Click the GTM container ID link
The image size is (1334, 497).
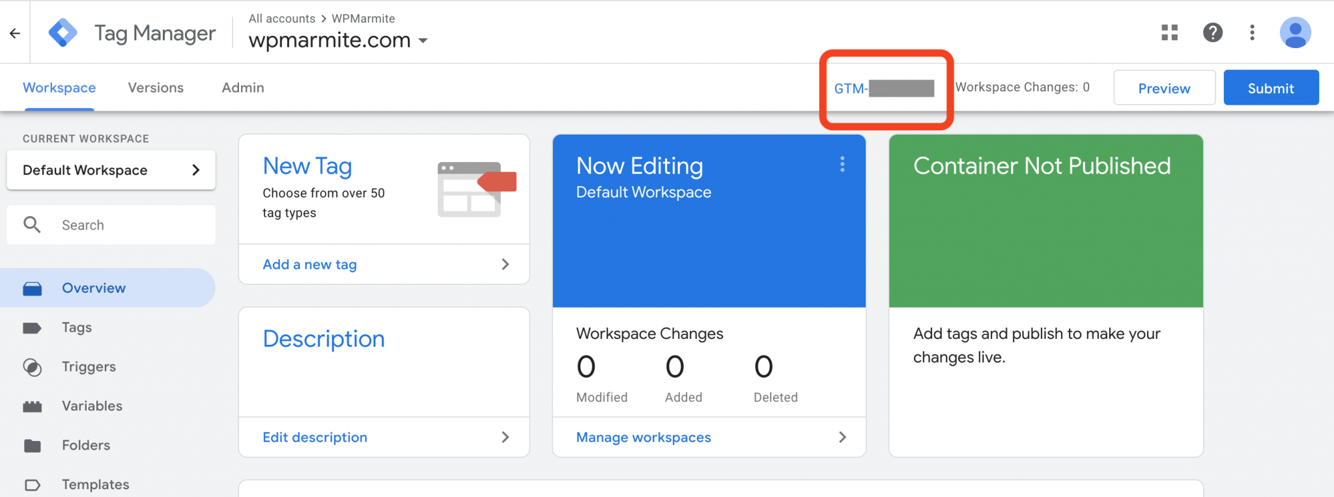[x=884, y=88]
